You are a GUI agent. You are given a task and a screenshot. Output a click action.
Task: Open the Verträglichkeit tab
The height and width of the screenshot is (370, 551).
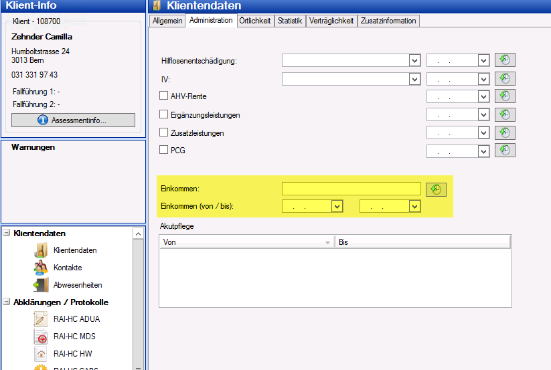coord(331,21)
